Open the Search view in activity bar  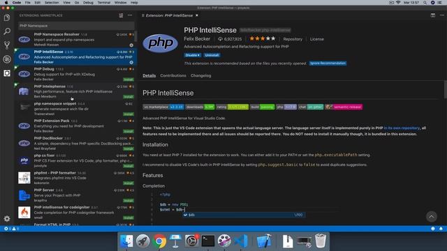coord(7,31)
